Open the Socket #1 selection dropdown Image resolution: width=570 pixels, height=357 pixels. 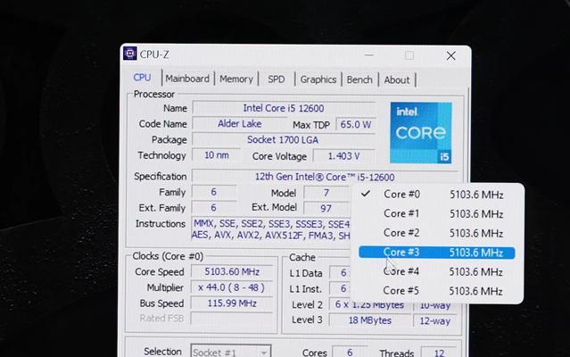231,351
